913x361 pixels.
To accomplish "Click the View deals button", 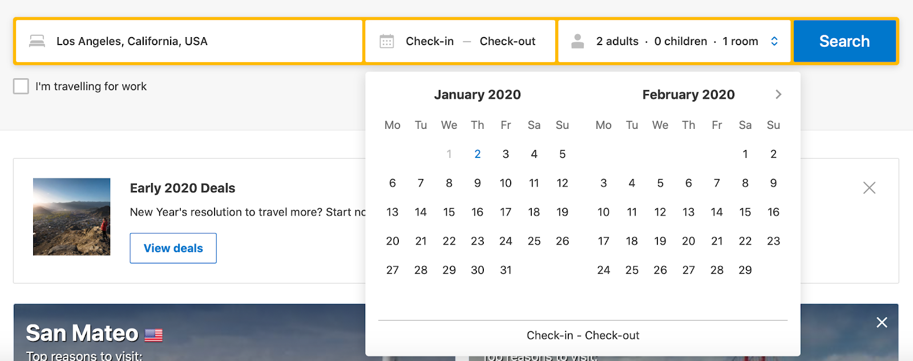I will [x=173, y=248].
